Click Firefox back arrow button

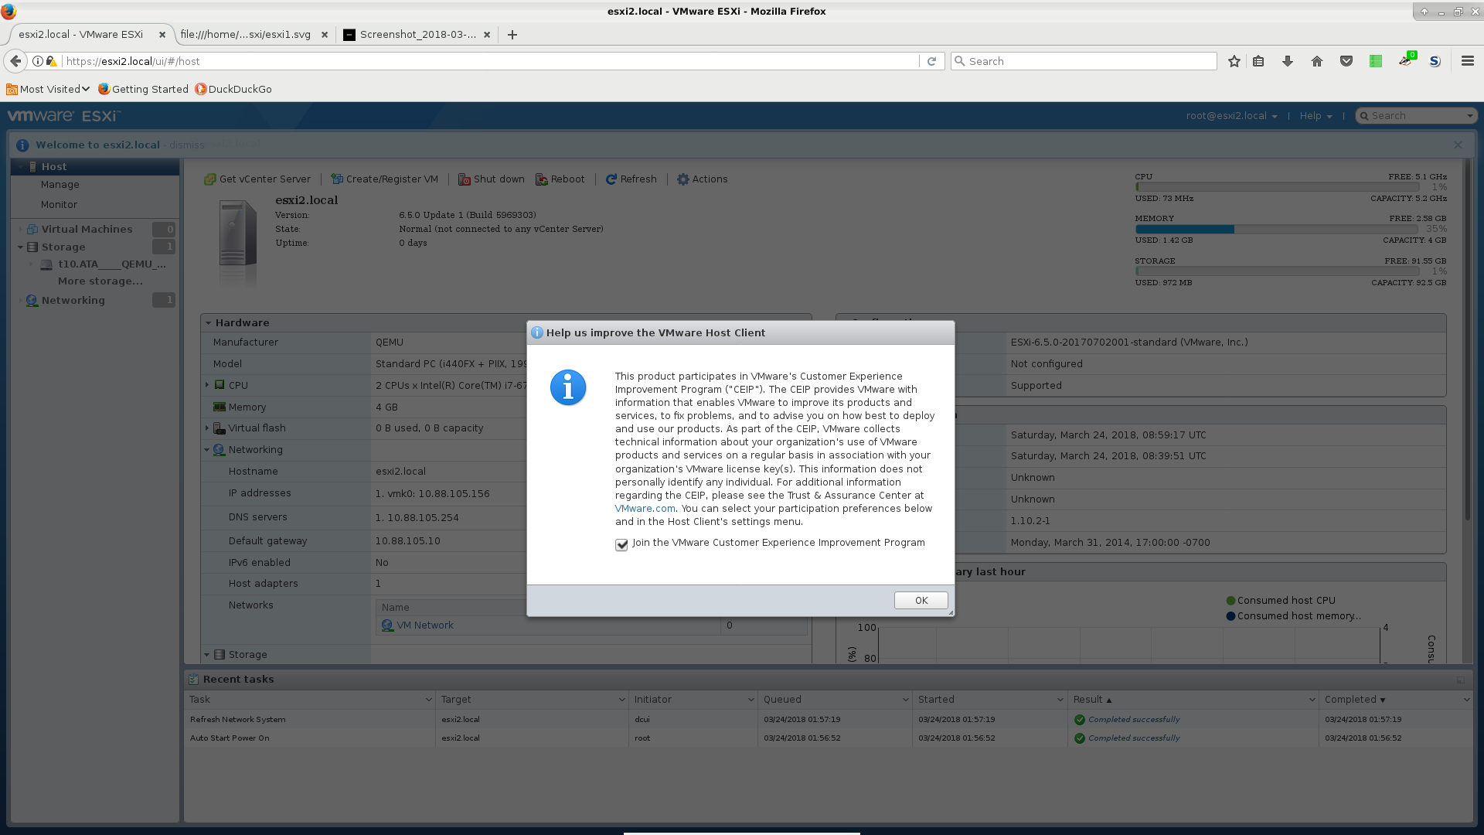point(15,61)
